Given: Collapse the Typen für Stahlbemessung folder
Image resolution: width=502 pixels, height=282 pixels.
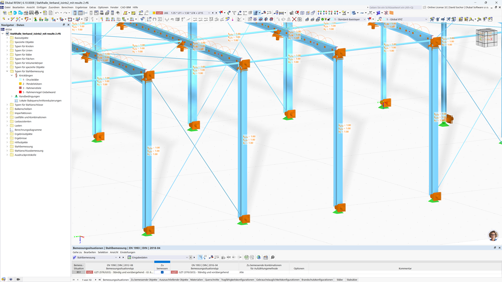Looking at the screenshot, I should pyautogui.click(x=7, y=71).
